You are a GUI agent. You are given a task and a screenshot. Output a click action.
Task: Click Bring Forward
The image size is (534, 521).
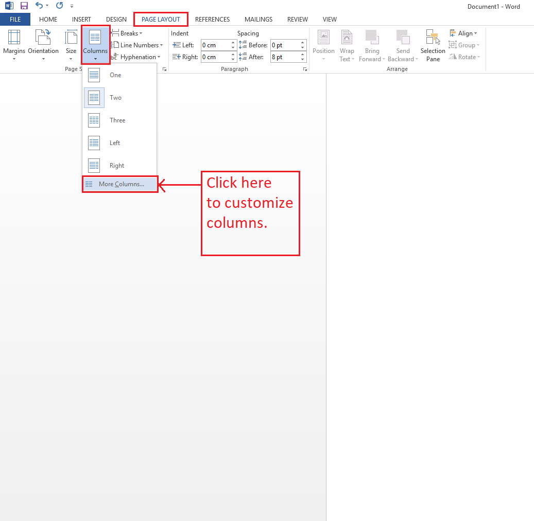point(372,45)
